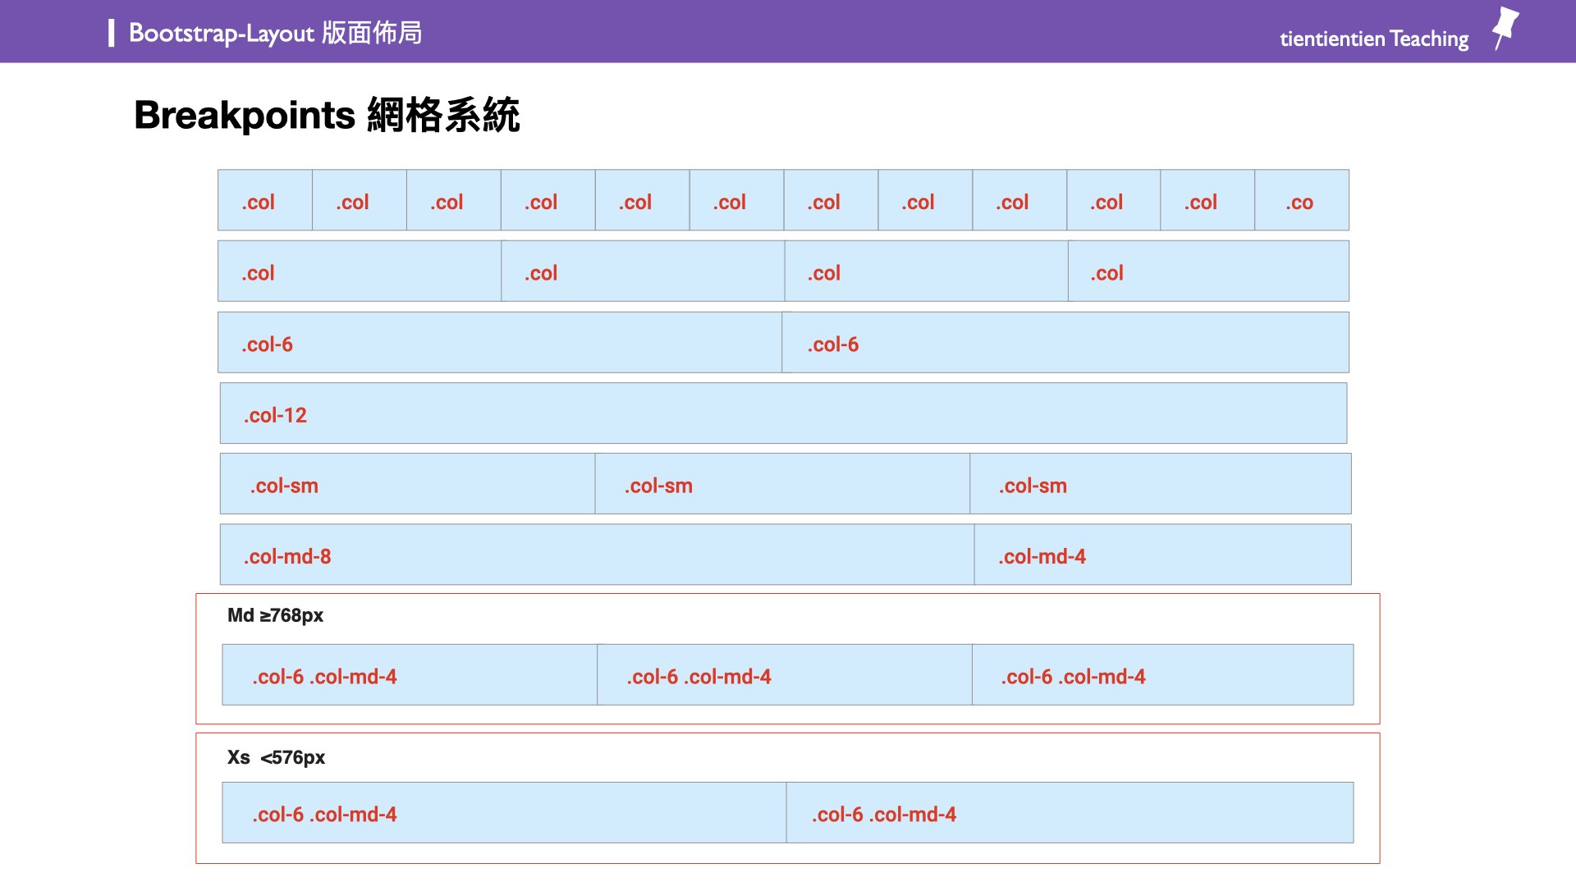Click the left .col-6 block
Viewport: 1576px width, 886px height.
(x=499, y=342)
